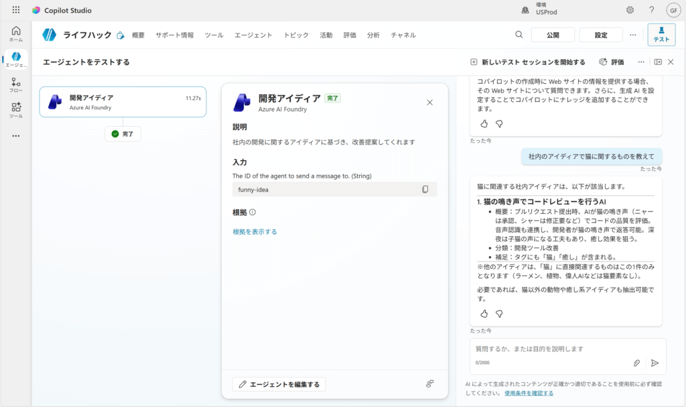Click the search magnifier icon
The width and height of the screenshot is (686, 407).
point(519,35)
